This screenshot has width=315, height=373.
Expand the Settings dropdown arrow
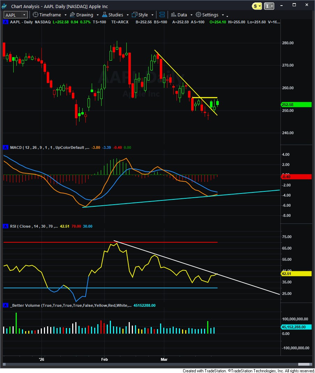pos(223,15)
